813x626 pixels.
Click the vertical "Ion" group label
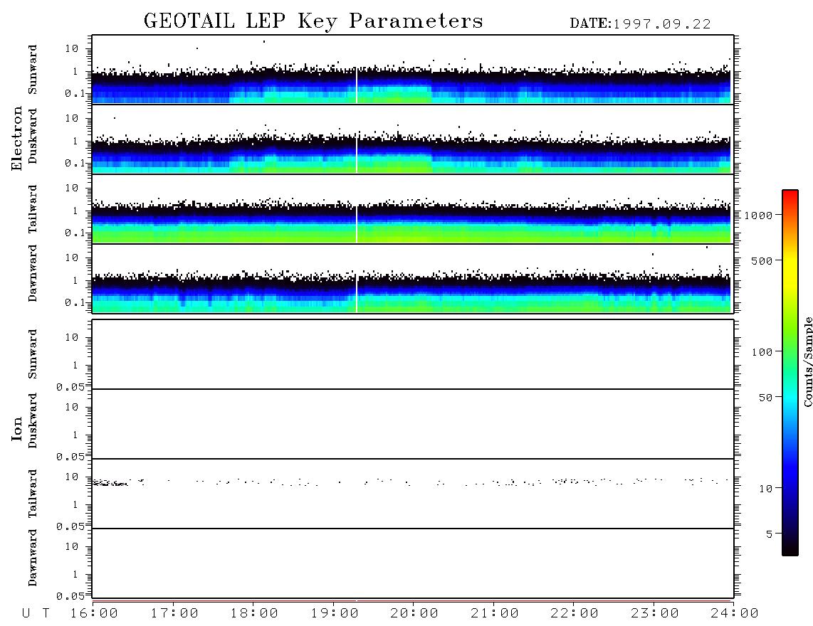point(16,428)
